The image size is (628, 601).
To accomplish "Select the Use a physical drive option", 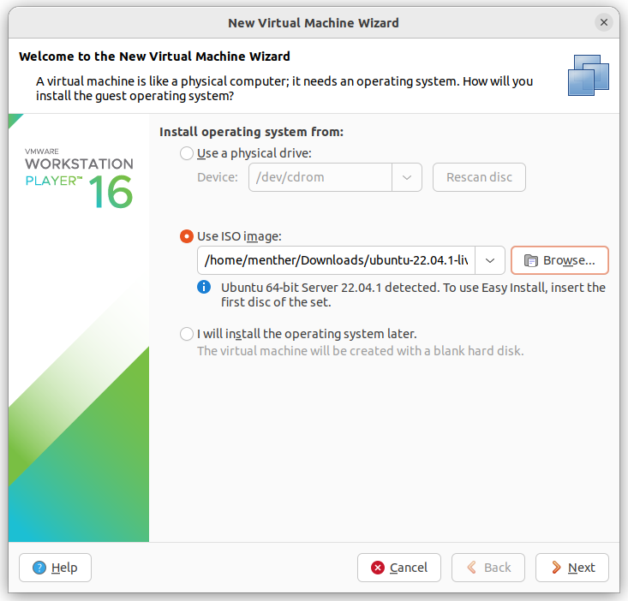I will point(187,153).
